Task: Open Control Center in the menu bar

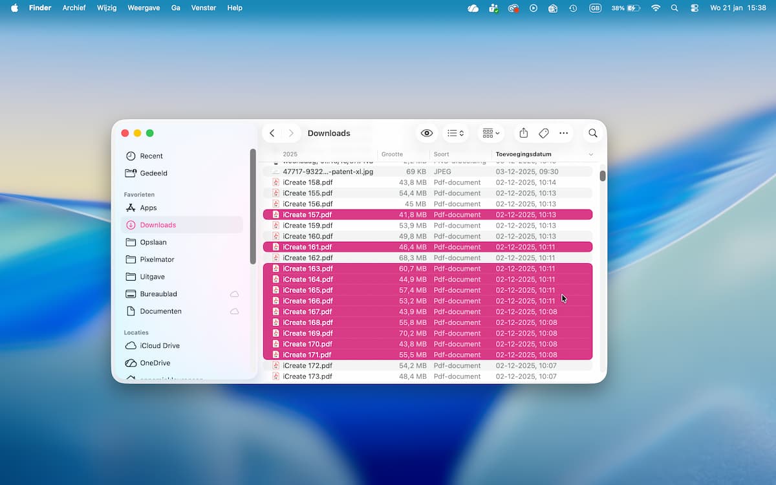Action: pyautogui.click(x=695, y=8)
